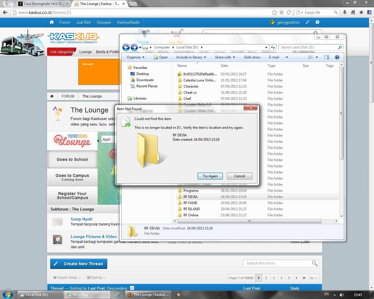This screenshot has width=374, height=299.
Task: Go to forum page 2
Action: pyautogui.click(x=266, y=278)
